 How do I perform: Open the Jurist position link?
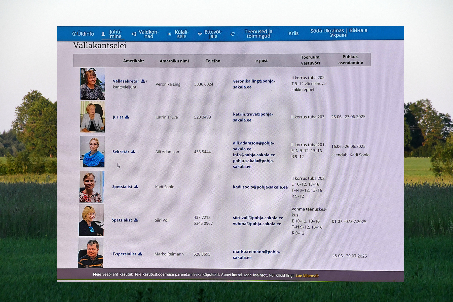point(118,117)
